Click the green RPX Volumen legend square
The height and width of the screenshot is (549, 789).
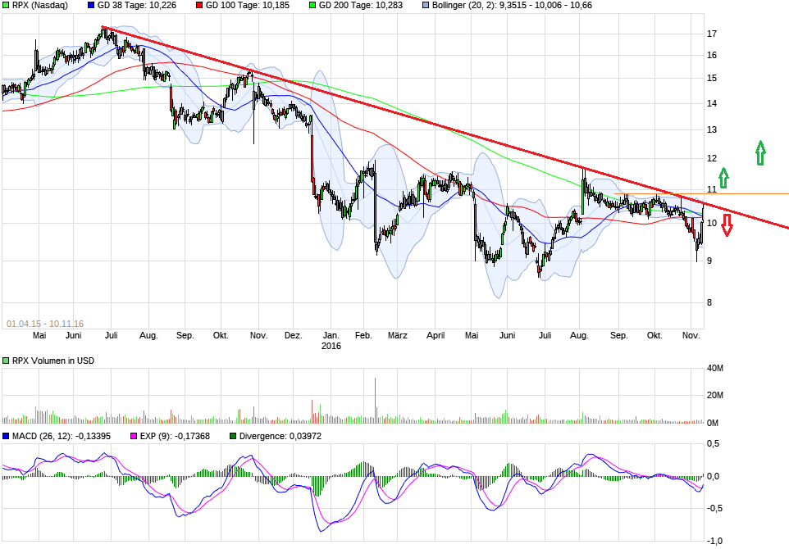point(6,359)
